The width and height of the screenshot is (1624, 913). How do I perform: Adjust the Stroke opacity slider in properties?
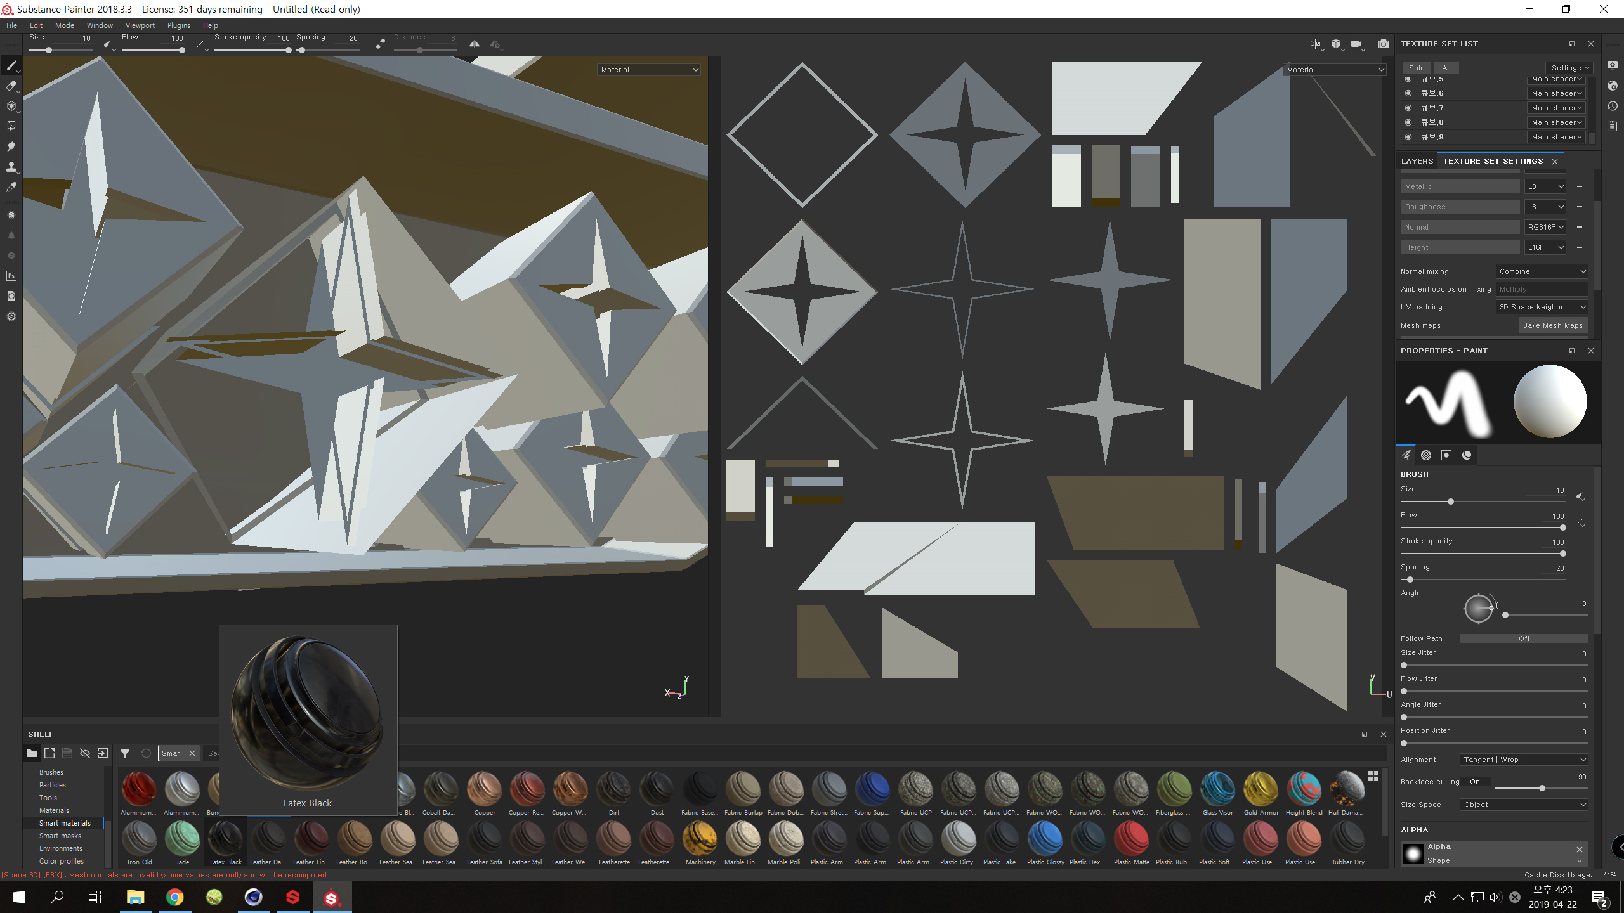pyautogui.click(x=1483, y=554)
